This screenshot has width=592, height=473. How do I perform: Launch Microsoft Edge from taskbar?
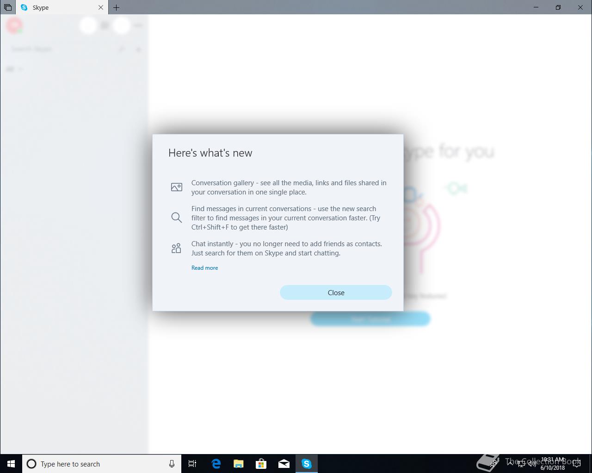pyautogui.click(x=216, y=464)
